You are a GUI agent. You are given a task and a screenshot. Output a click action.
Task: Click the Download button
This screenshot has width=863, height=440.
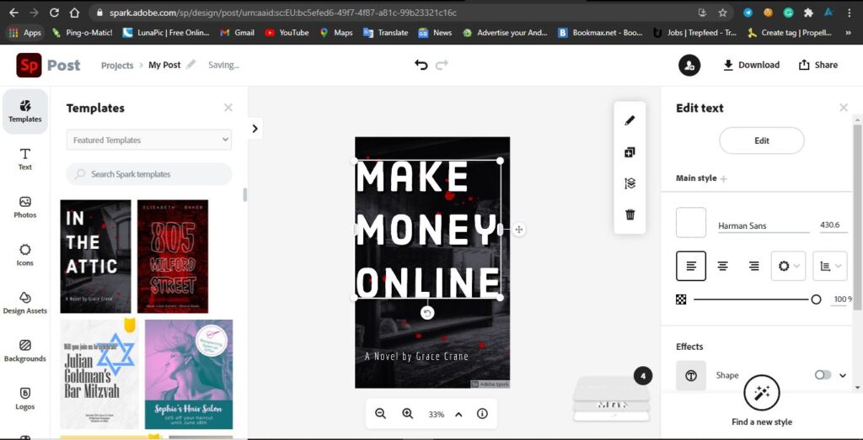pos(751,65)
